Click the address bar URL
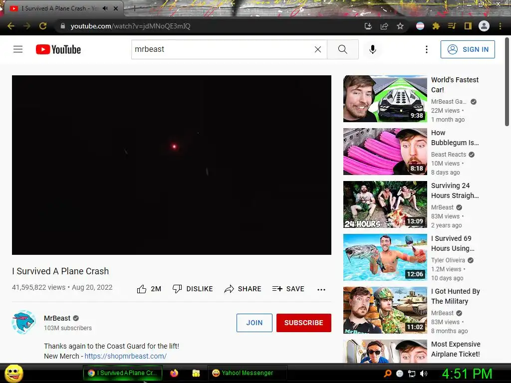Viewport: 511px width, 383px height. click(x=130, y=26)
